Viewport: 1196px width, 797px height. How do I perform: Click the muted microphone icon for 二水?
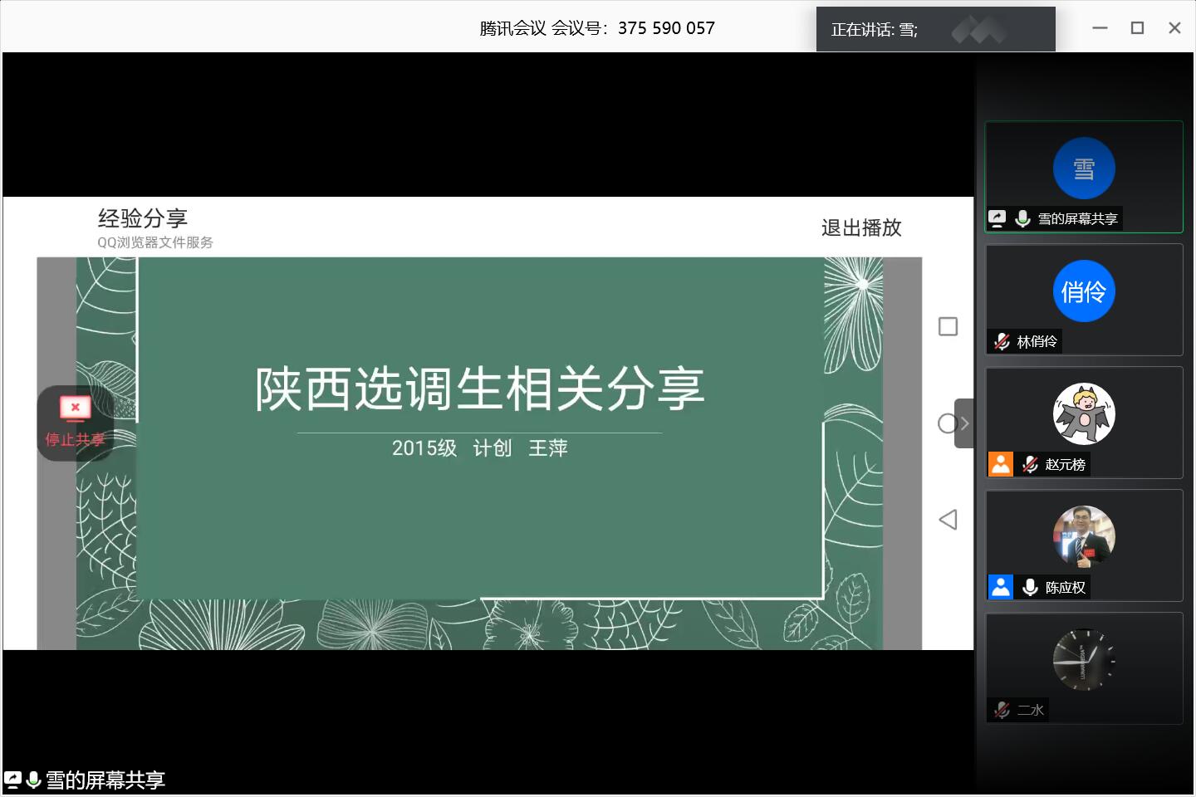pyautogui.click(x=1002, y=710)
